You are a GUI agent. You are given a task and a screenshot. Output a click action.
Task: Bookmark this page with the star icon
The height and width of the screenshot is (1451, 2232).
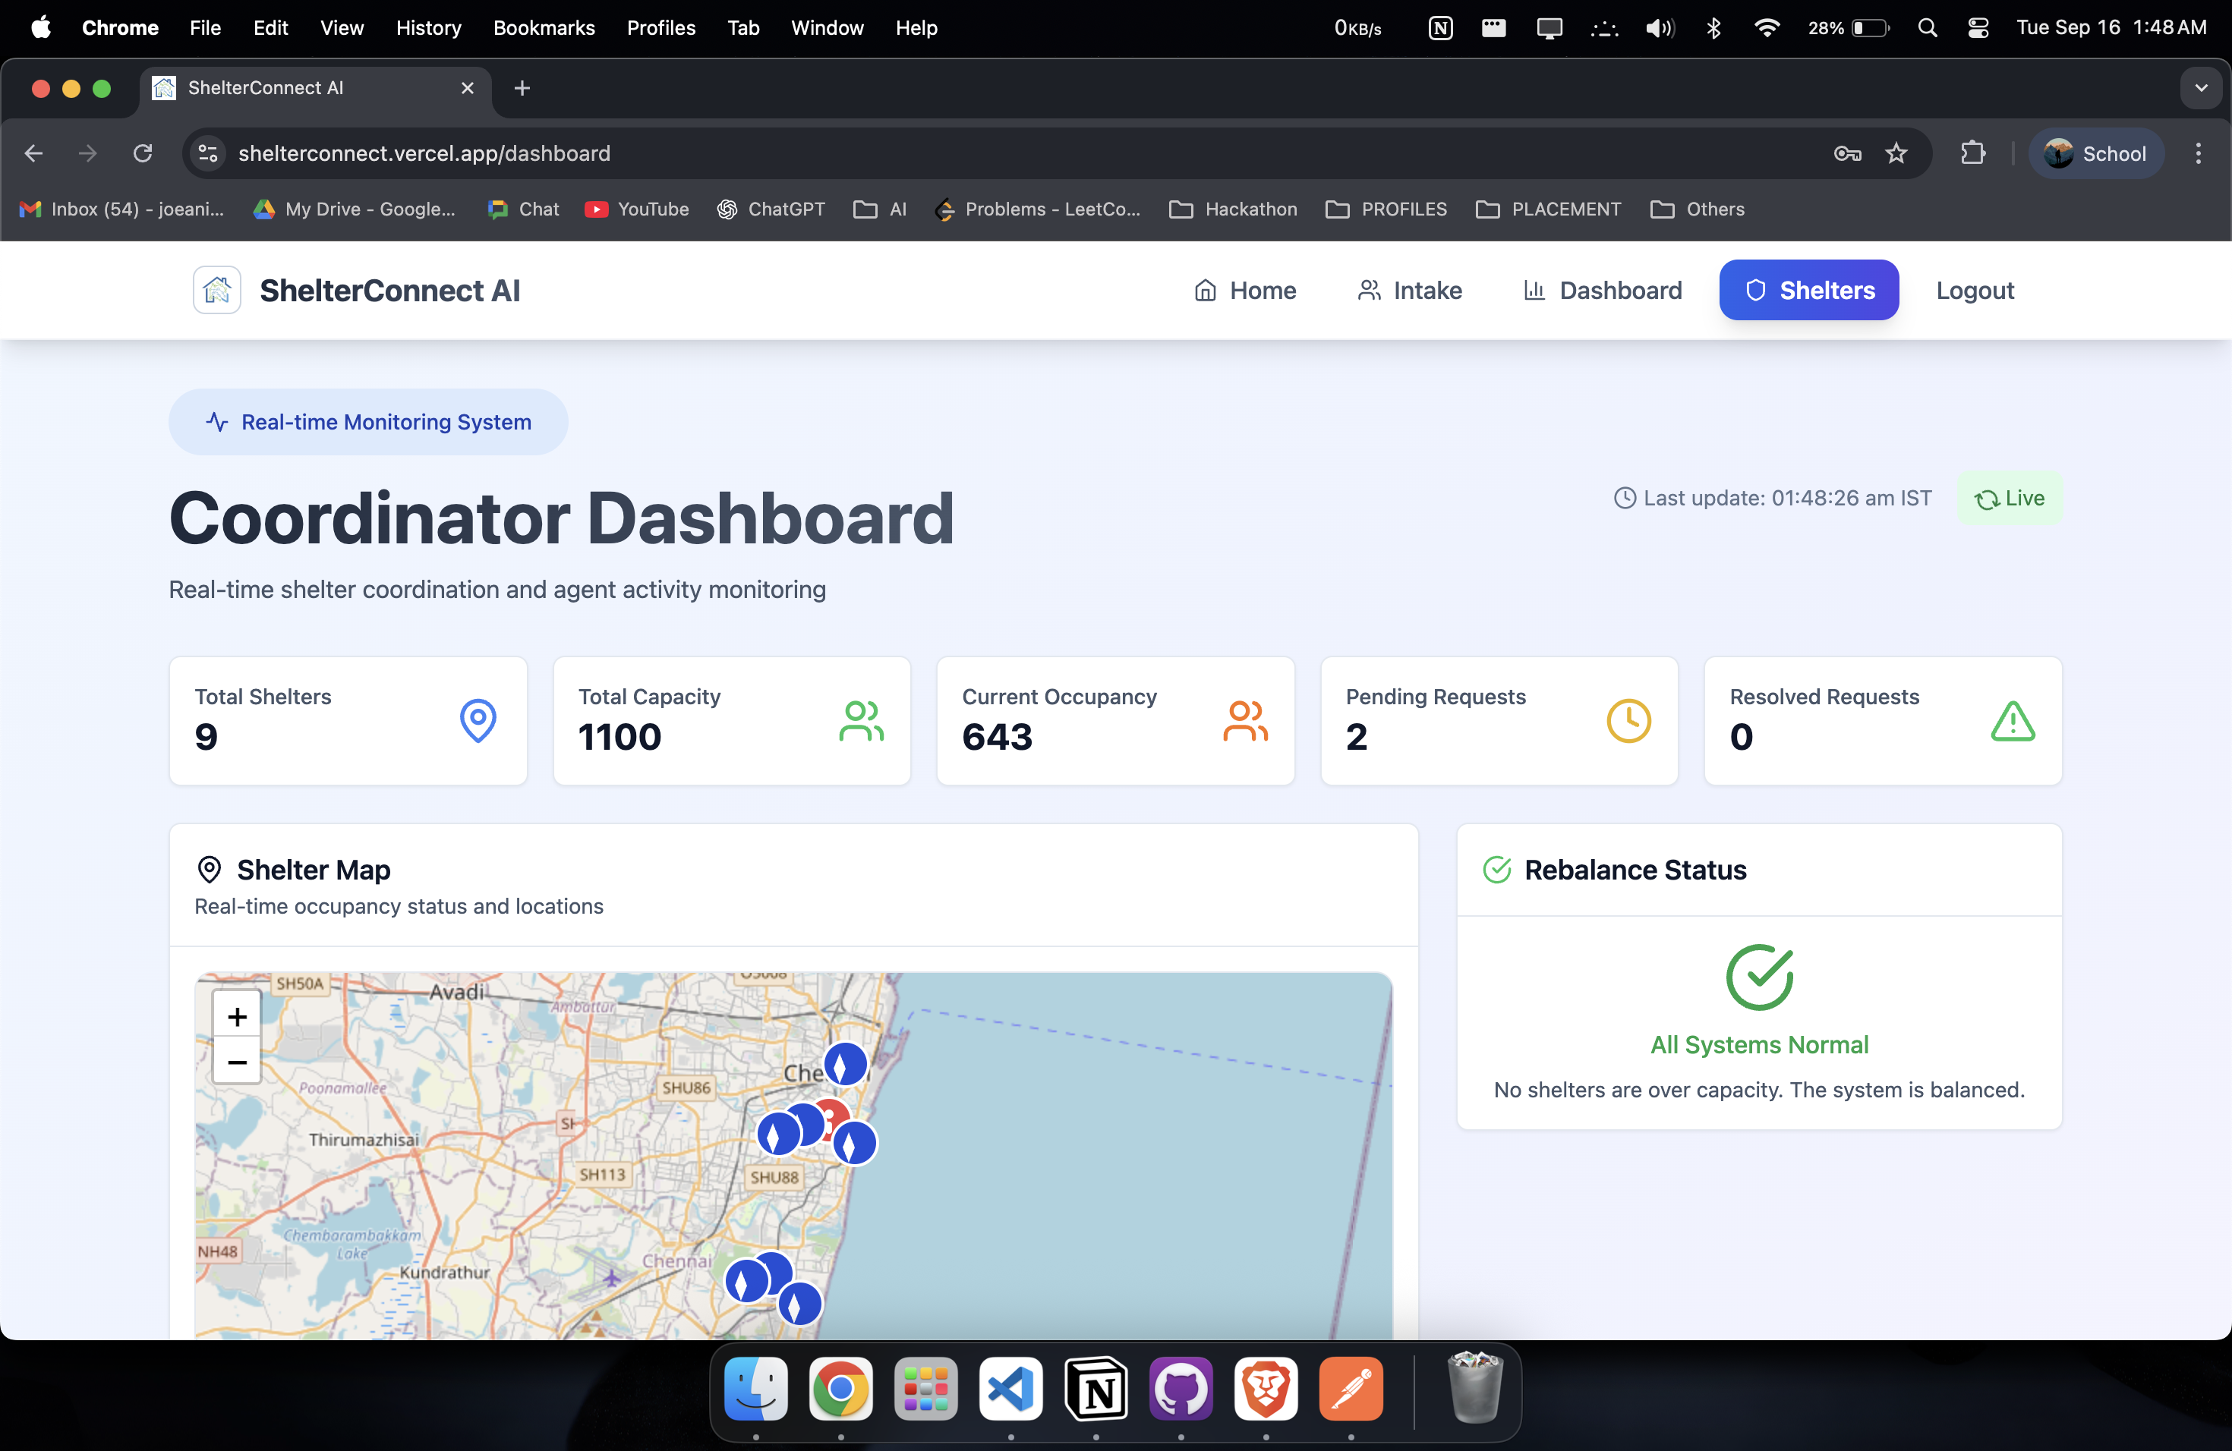point(1896,153)
